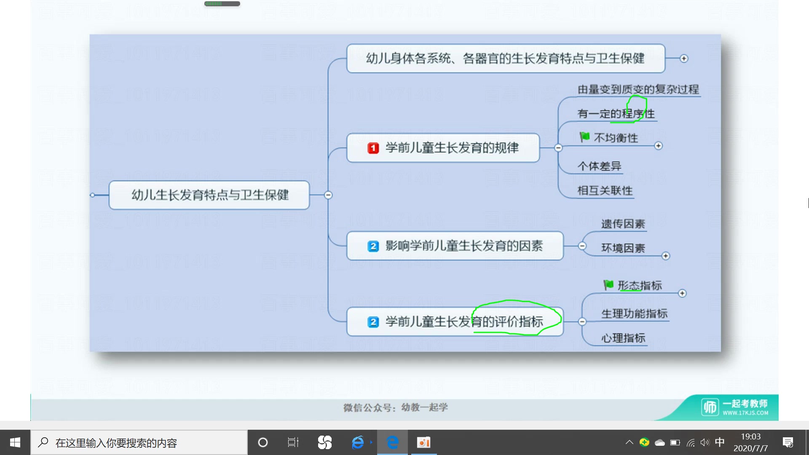Toggle the 中 input method indicator

tap(720, 442)
